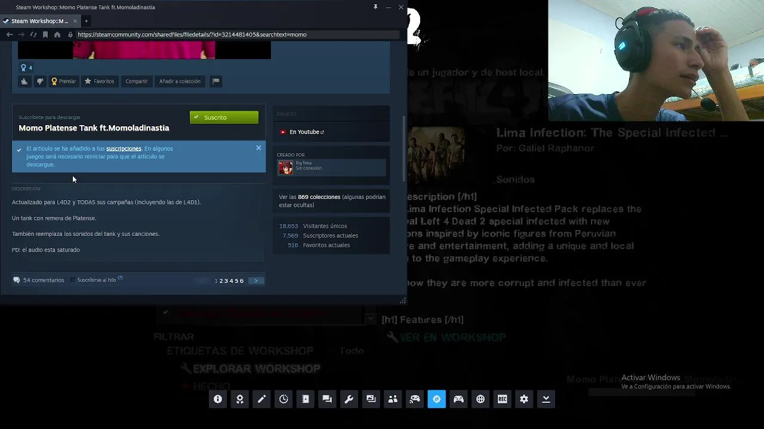Click the 54 comentarios label

click(x=43, y=280)
